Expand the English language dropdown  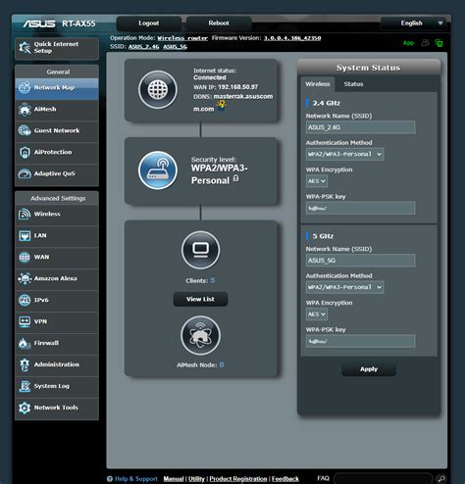[413, 24]
